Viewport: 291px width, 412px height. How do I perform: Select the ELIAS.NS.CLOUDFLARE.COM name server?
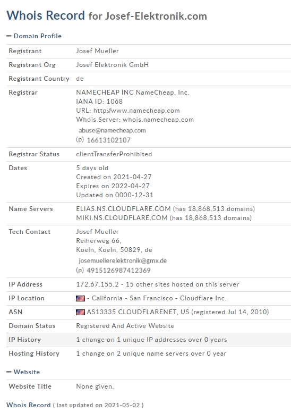pyautogui.click(x=123, y=209)
